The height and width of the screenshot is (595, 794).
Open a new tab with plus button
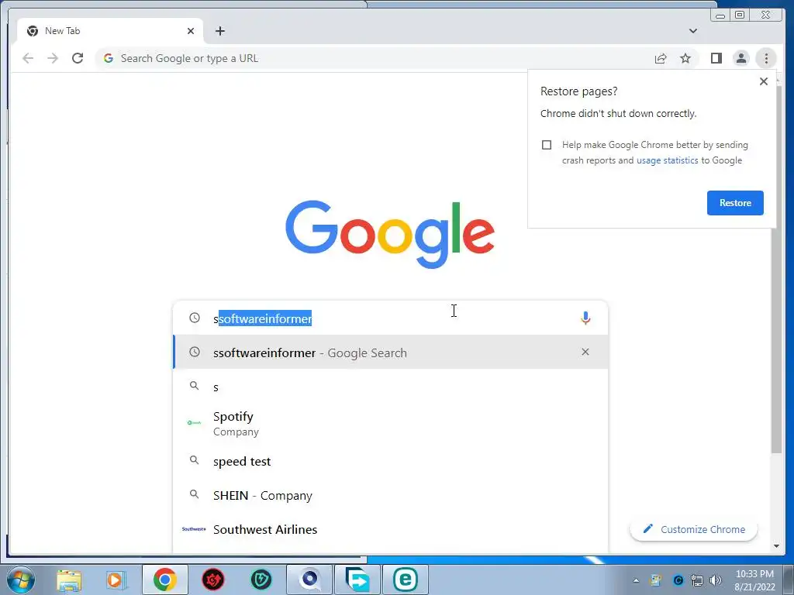tap(219, 31)
